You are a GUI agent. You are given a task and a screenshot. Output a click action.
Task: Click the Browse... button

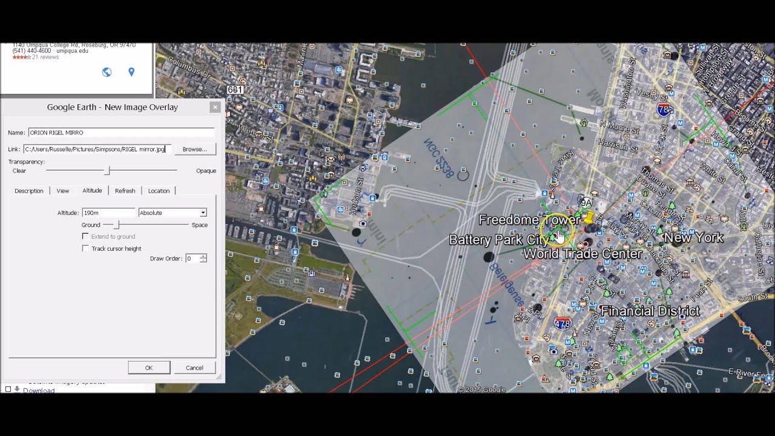coord(195,149)
